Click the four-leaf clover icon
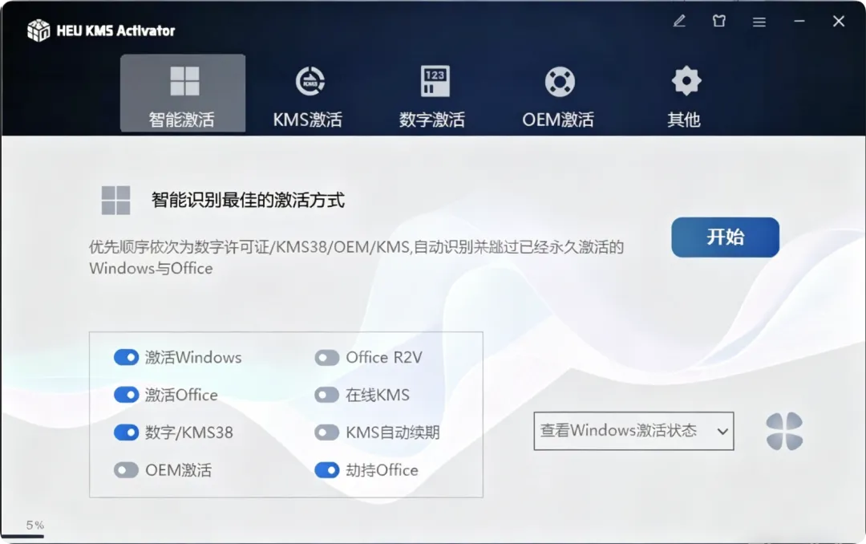This screenshot has height=544, width=866. pos(784,431)
